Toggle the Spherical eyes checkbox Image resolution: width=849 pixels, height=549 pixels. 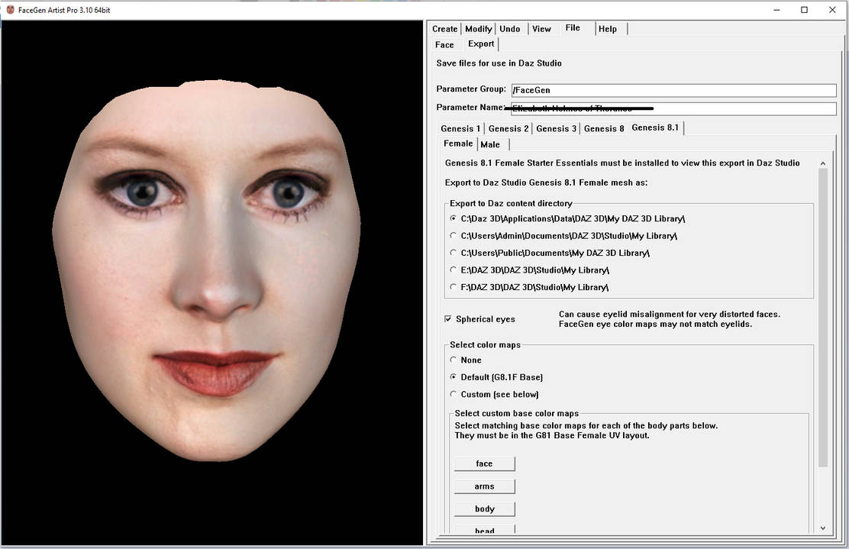[447, 319]
